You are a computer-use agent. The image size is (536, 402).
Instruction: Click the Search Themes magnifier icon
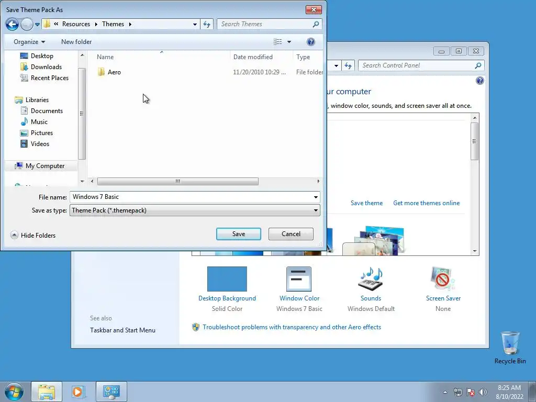pos(316,24)
